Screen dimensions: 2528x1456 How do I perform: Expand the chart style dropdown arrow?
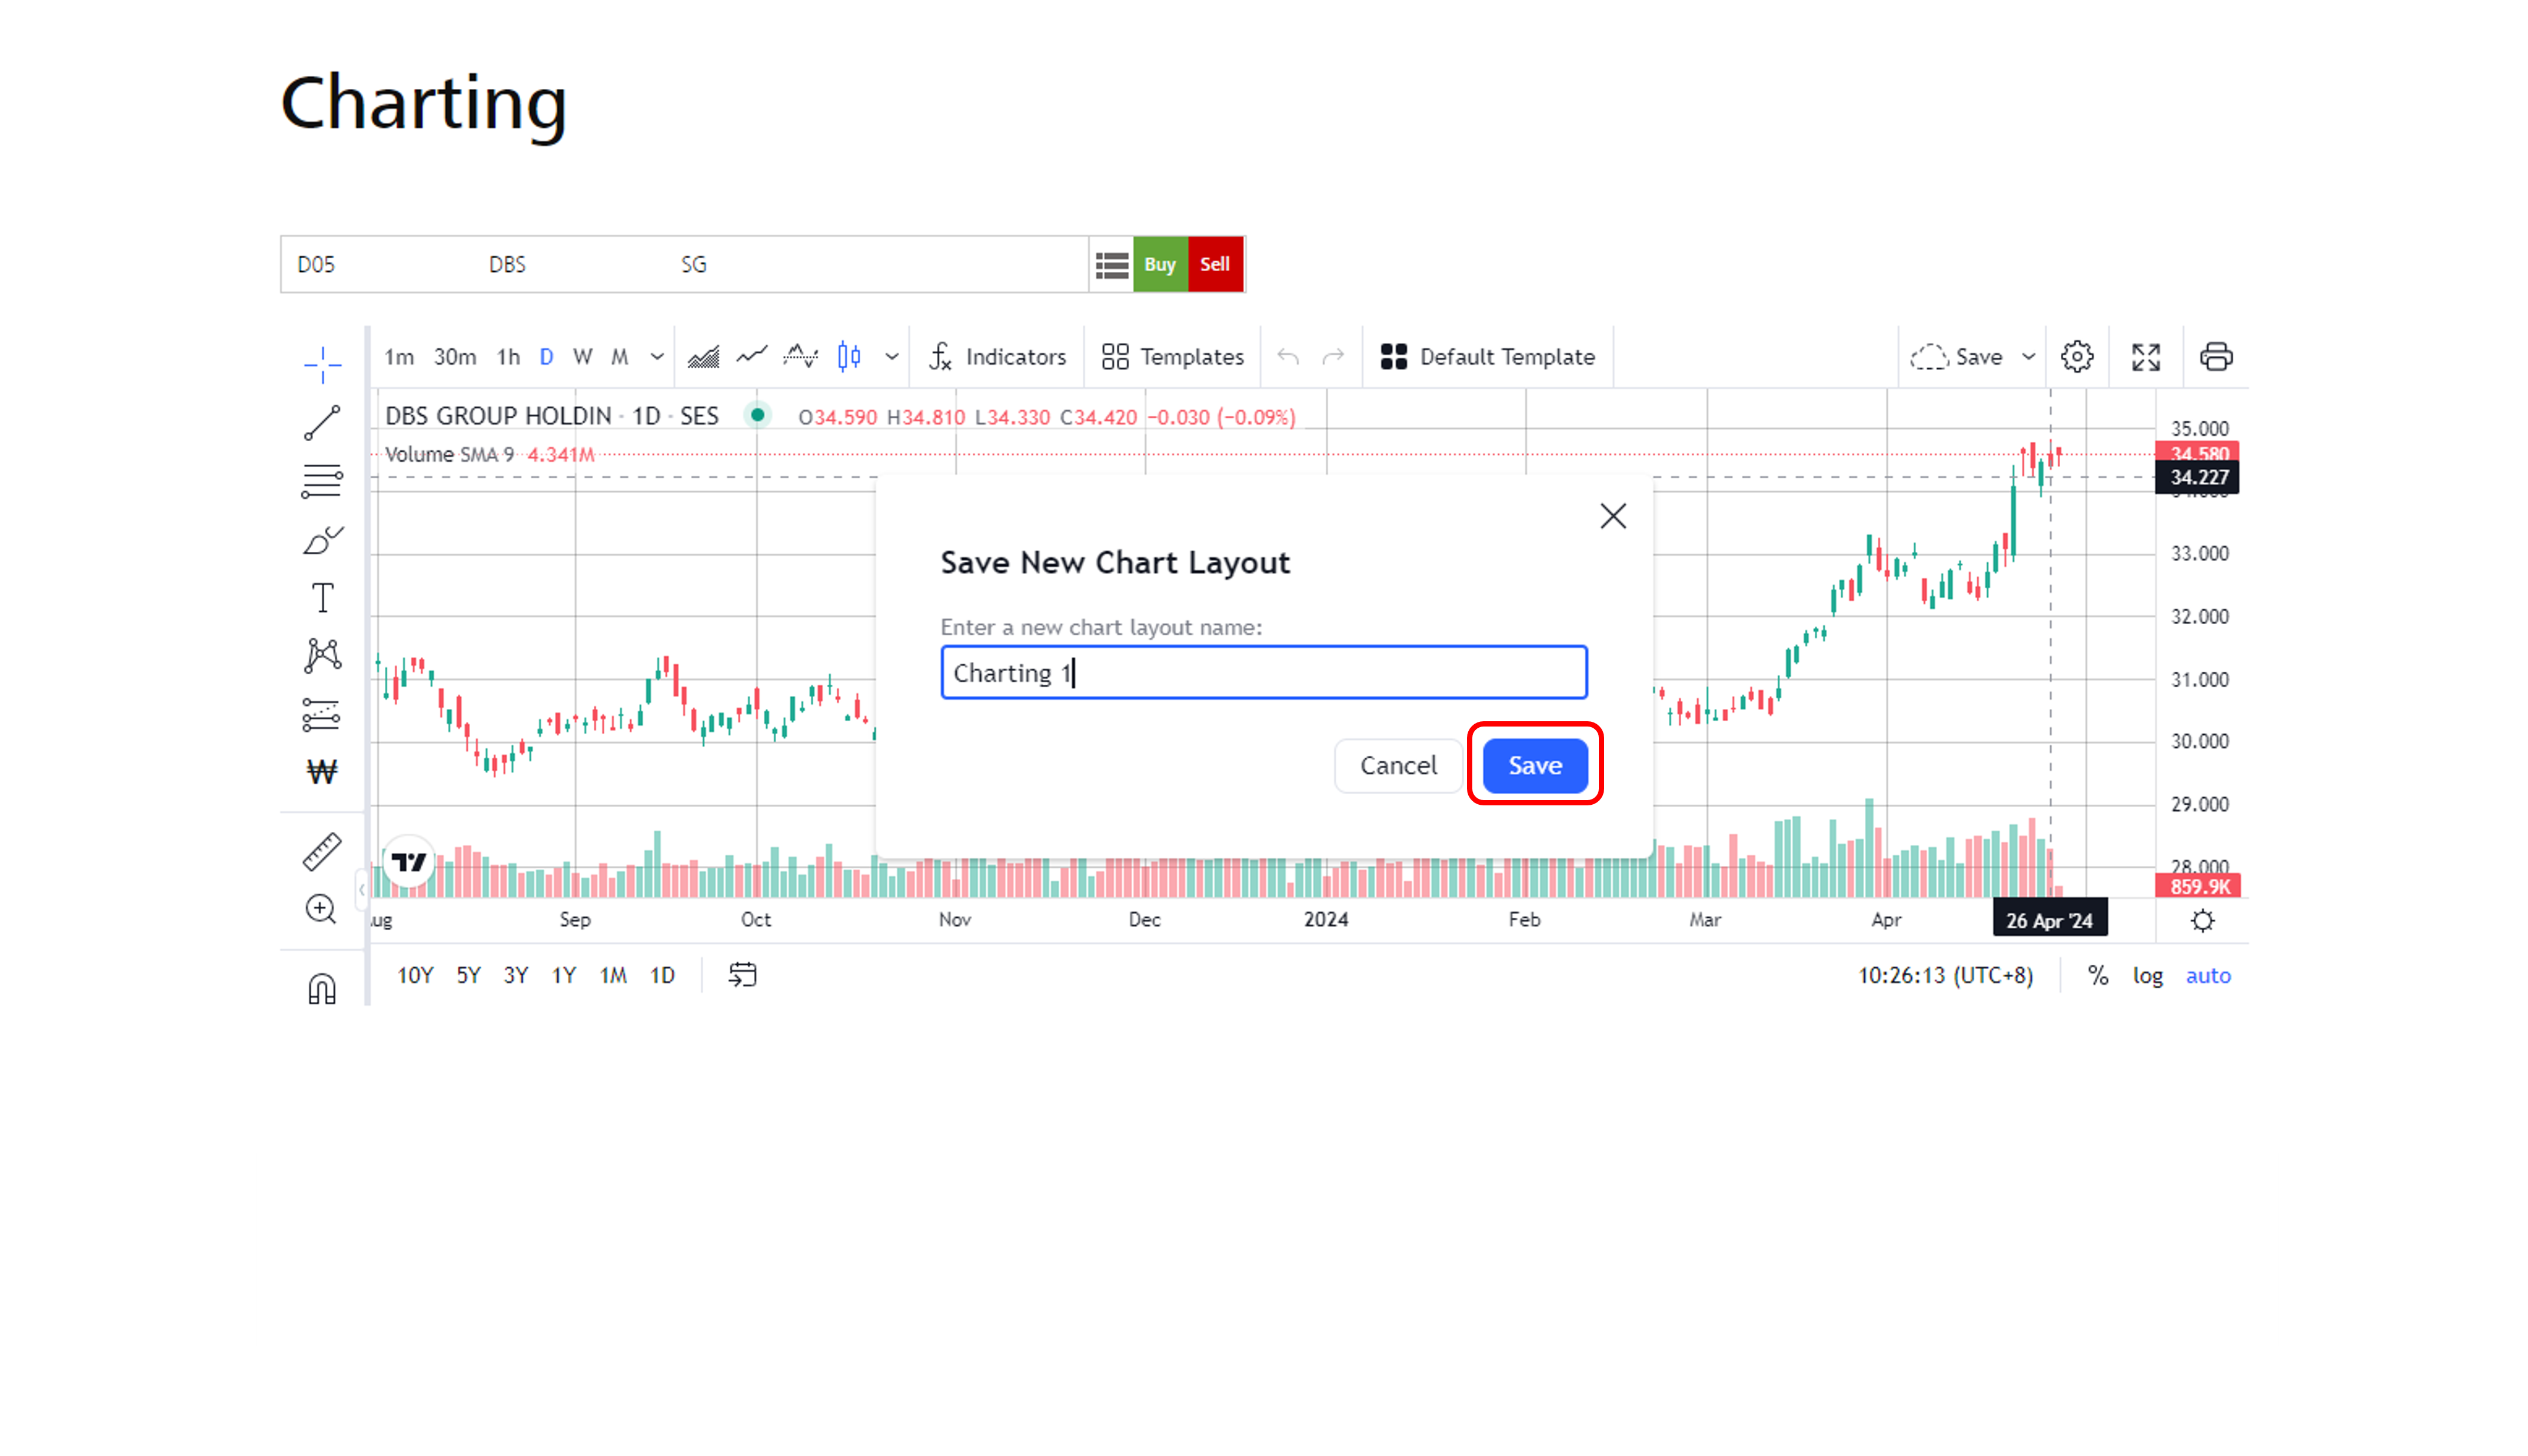point(892,357)
